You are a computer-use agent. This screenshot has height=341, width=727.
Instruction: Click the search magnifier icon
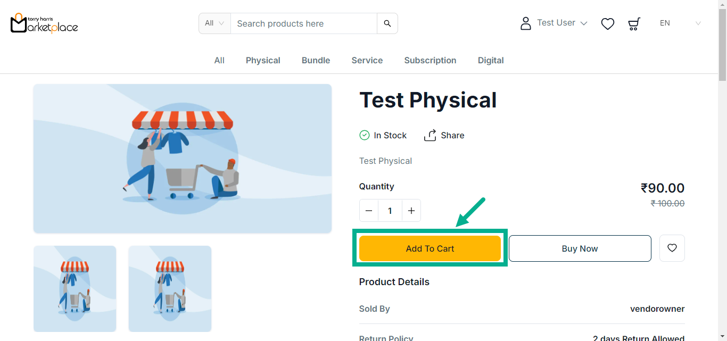coord(387,23)
